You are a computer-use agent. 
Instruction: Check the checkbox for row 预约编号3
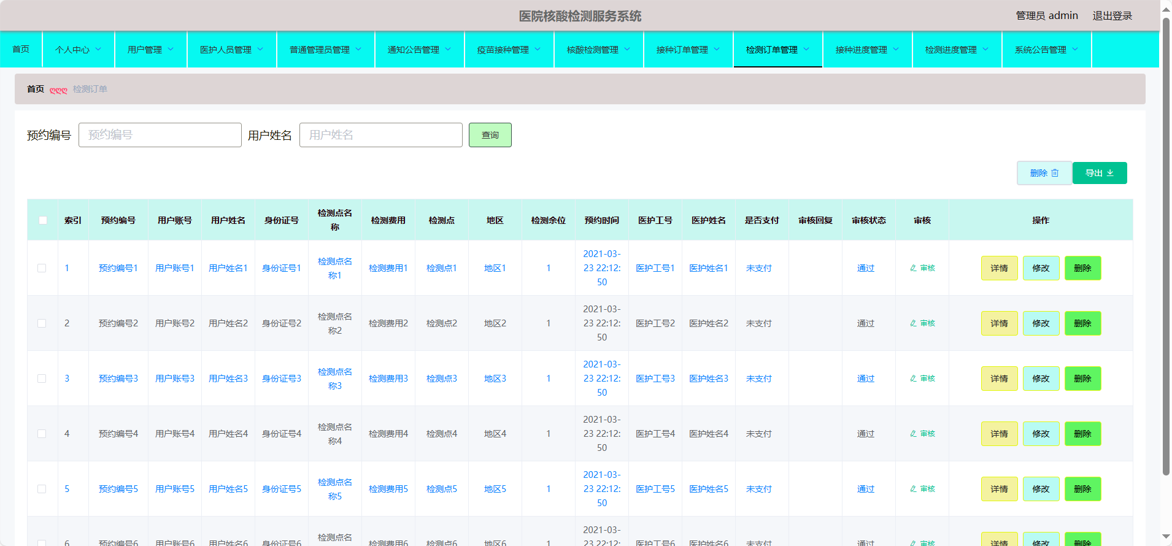point(42,379)
